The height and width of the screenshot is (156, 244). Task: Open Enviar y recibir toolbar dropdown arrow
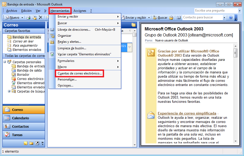pyautogui.click(x=149, y=18)
